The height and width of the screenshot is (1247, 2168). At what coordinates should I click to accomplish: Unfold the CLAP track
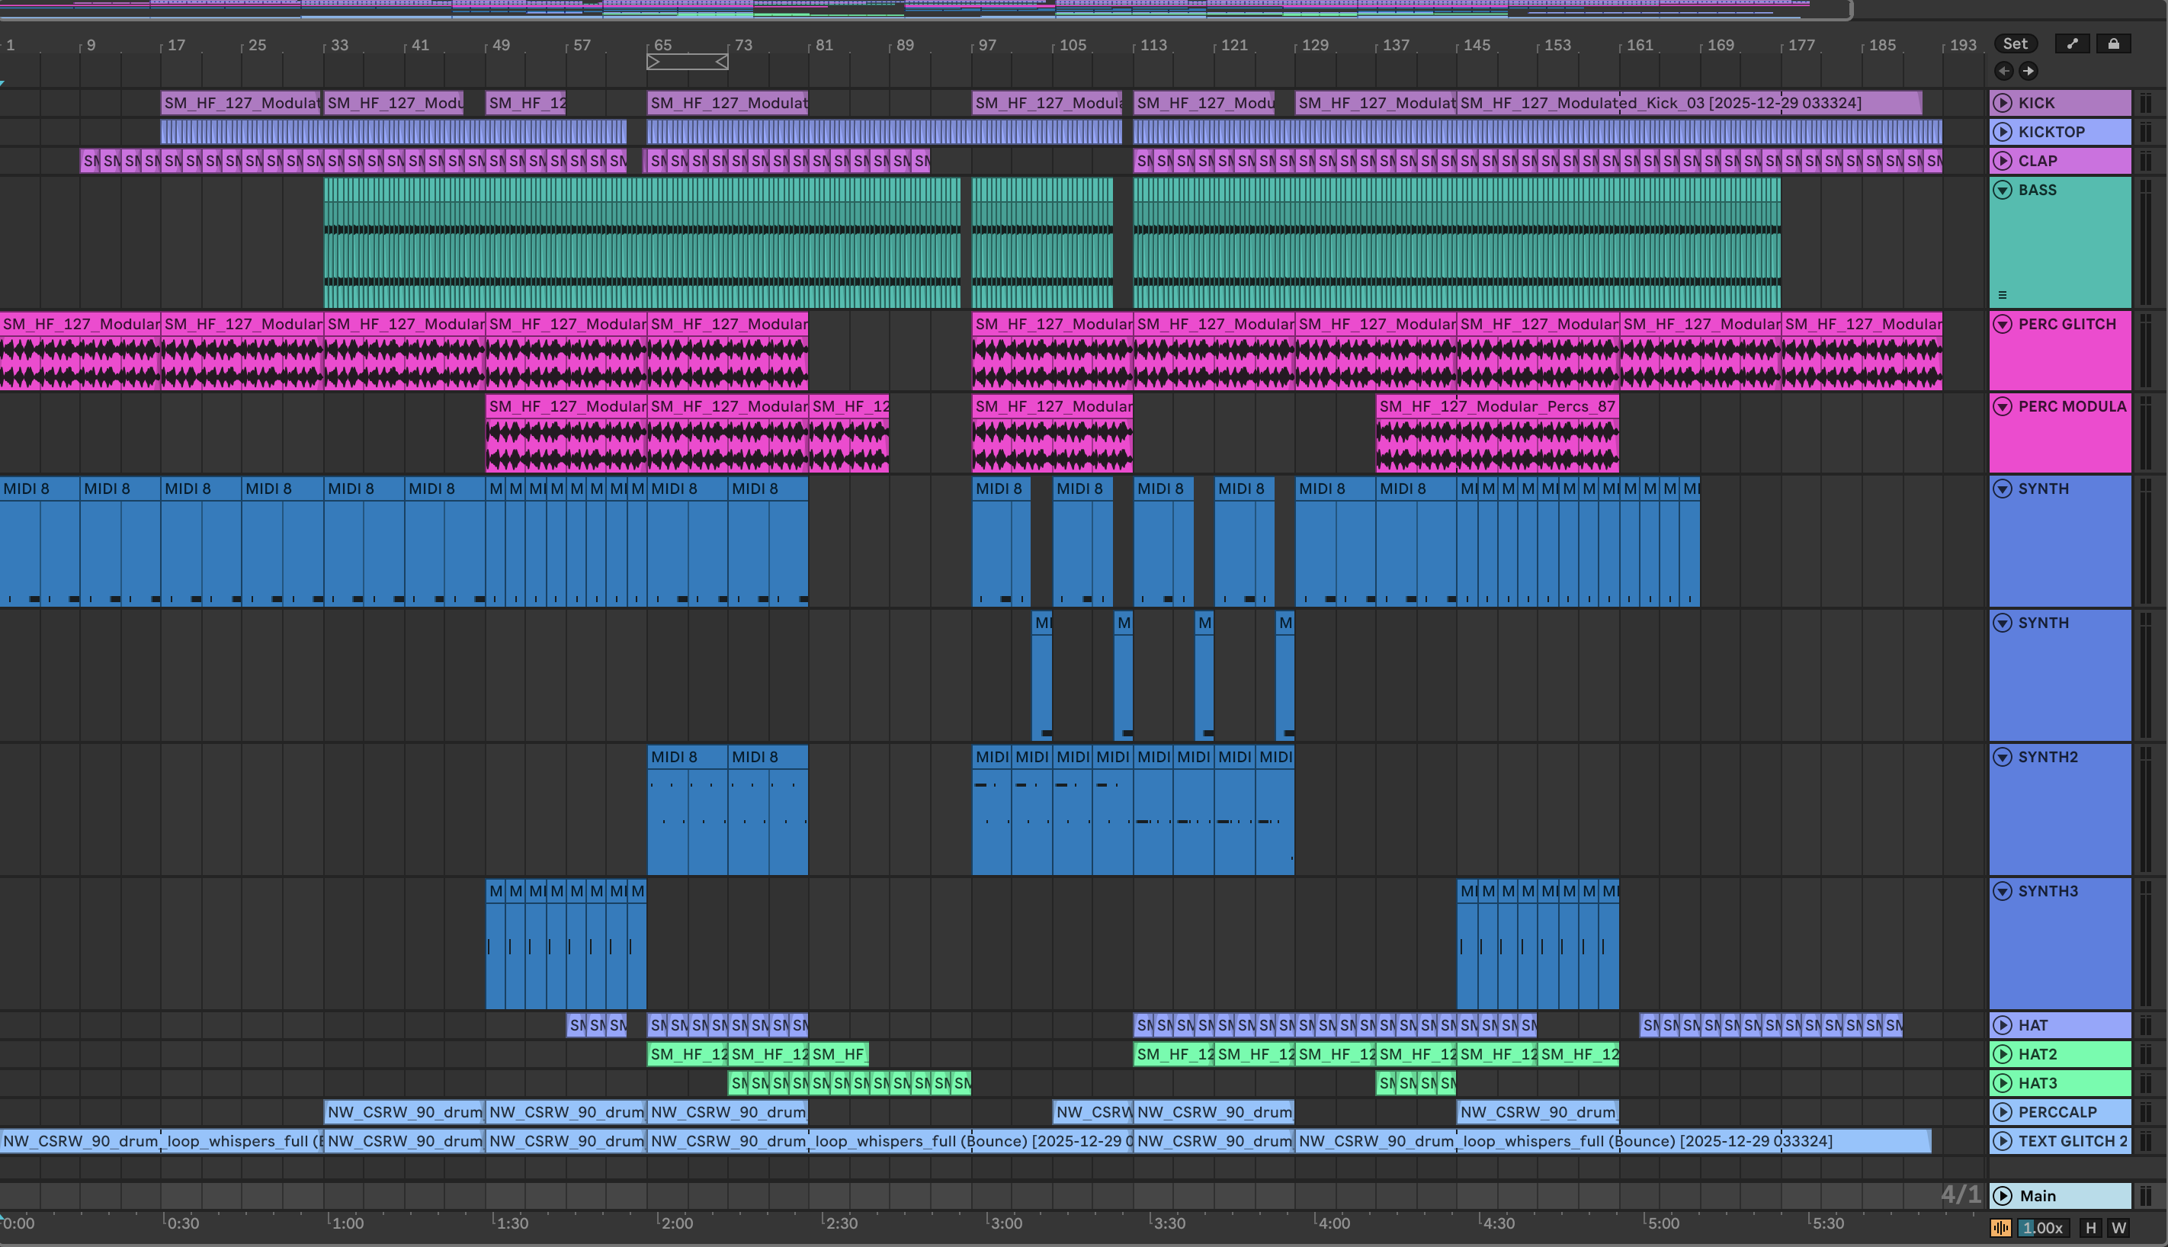pos(2003,161)
